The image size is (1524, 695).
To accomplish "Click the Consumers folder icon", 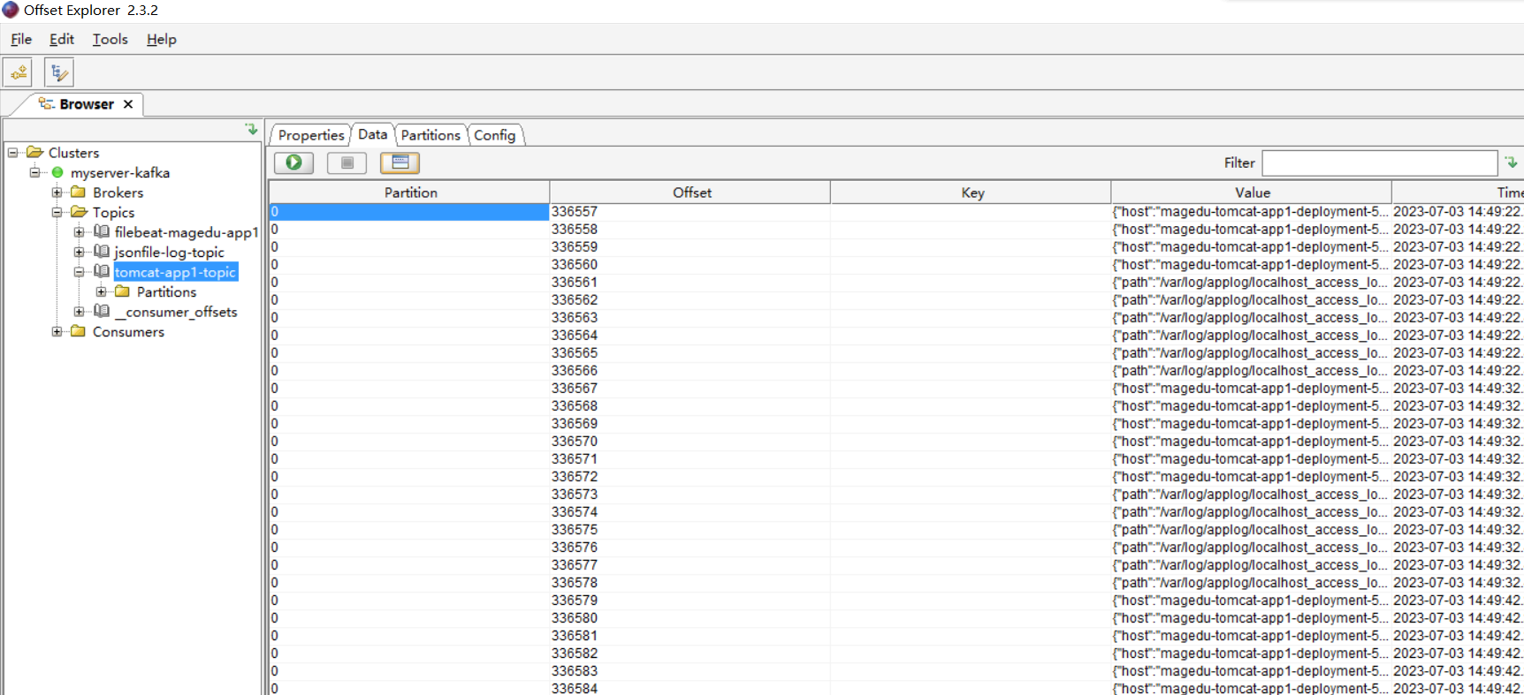I will [x=79, y=332].
